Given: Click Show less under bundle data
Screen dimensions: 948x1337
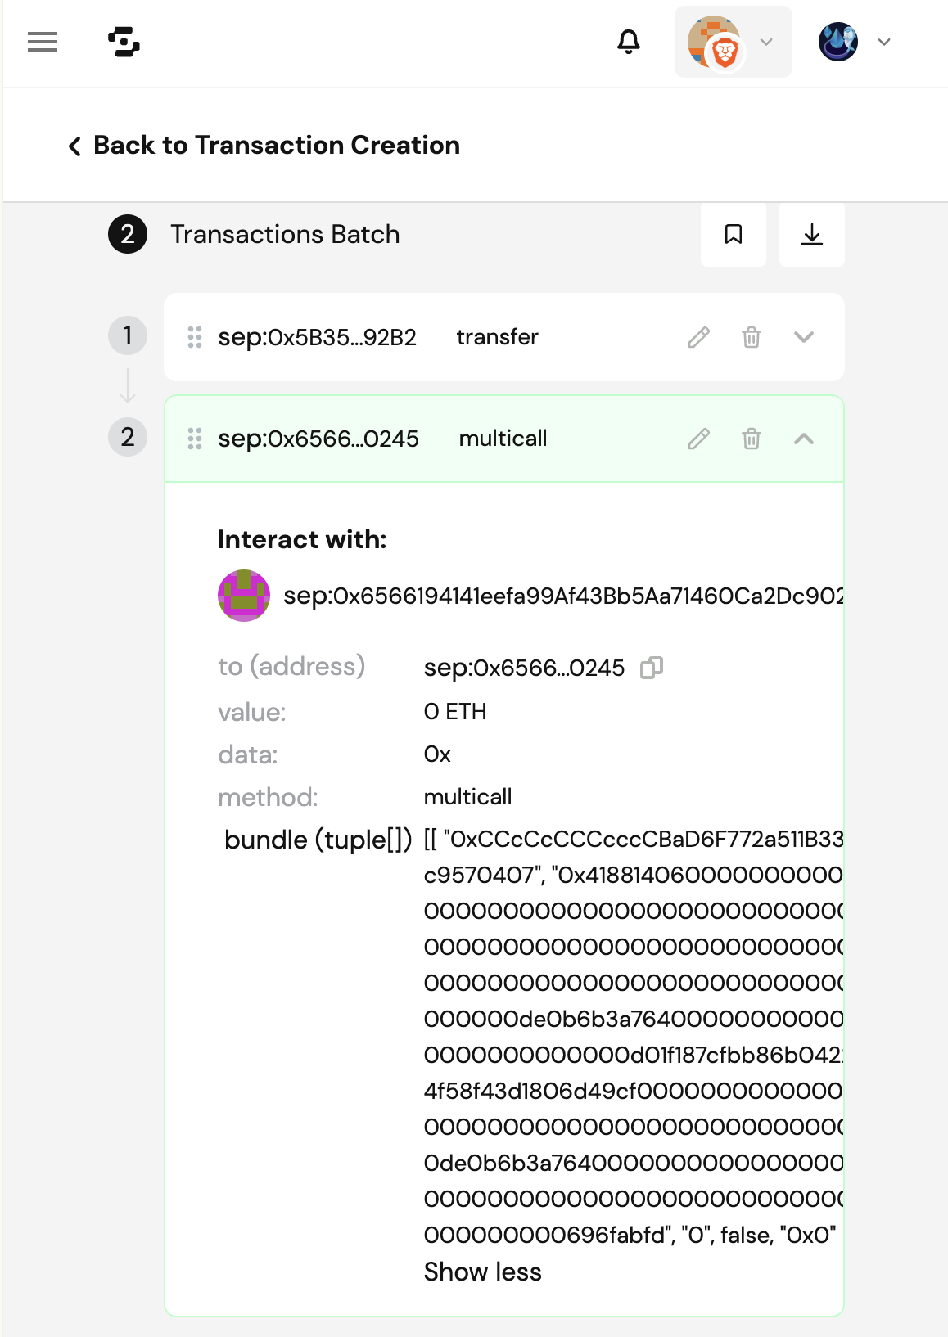Looking at the screenshot, I should click(x=482, y=1272).
